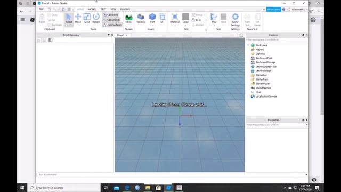This screenshot has height=192, width=341.
Task: Click the new file icon in quick access bar
Action: point(50,10)
